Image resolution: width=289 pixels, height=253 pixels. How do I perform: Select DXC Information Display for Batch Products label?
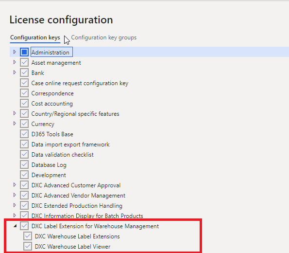point(87,216)
